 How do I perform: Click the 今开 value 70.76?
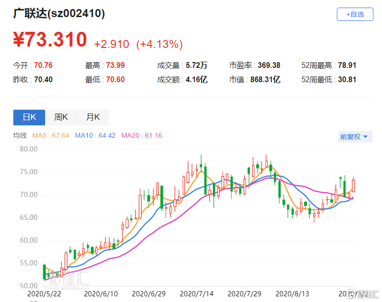tap(43, 65)
